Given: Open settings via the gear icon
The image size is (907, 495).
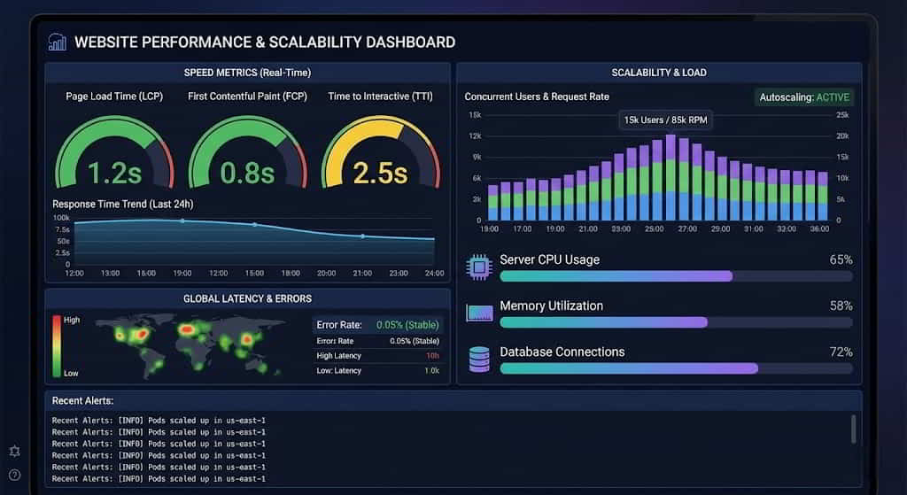Looking at the screenshot, I should (14, 452).
